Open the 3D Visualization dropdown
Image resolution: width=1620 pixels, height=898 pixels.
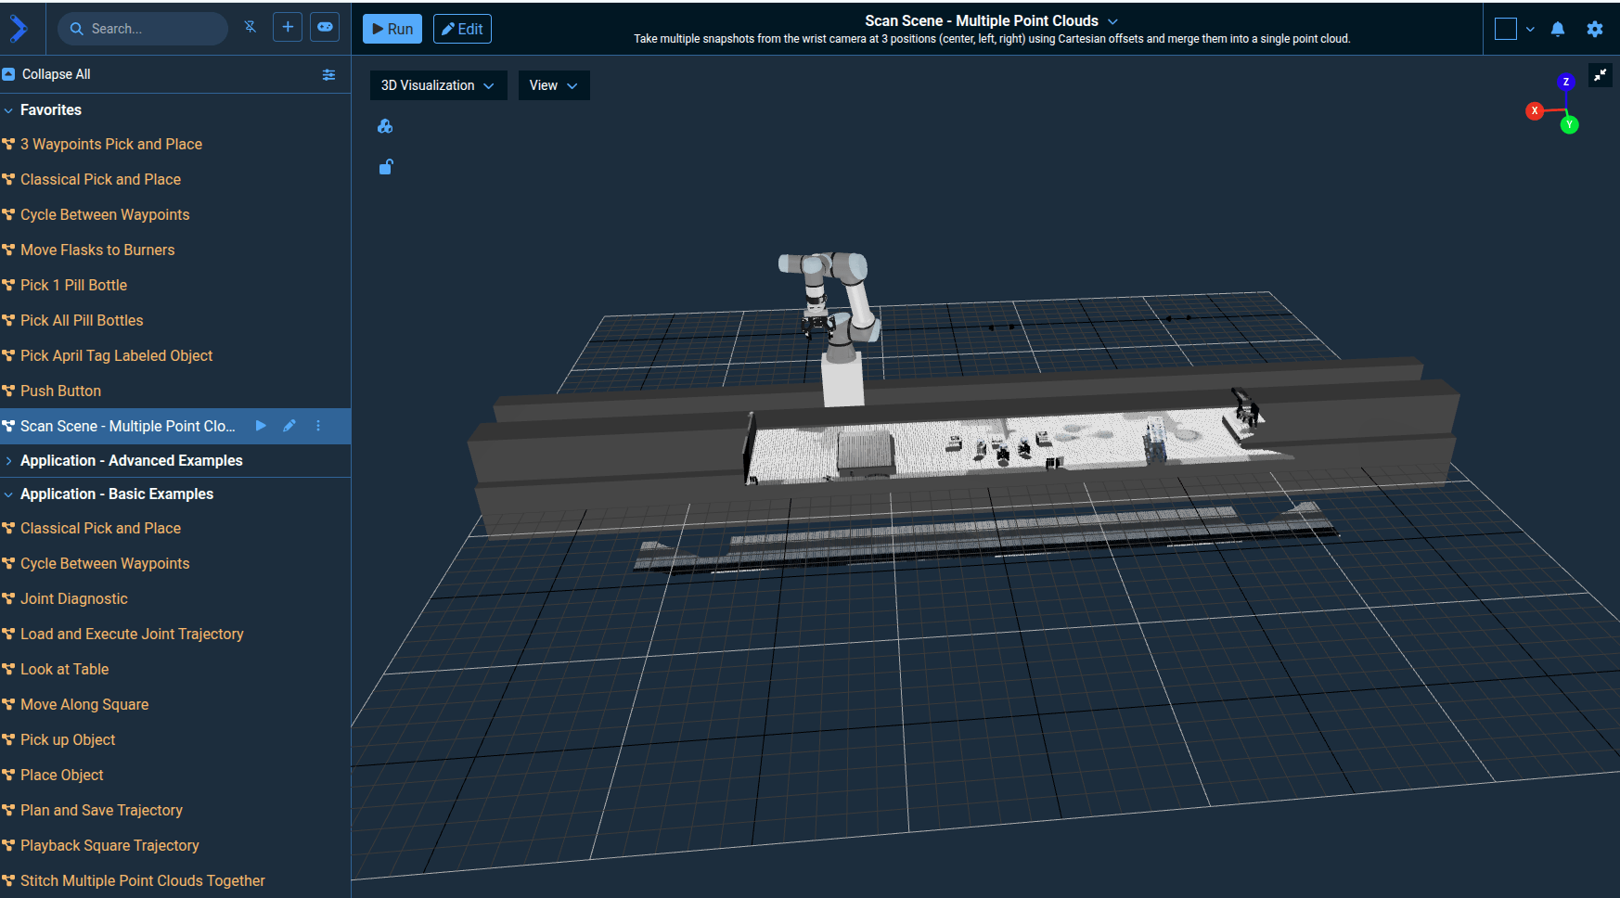pyautogui.click(x=437, y=85)
